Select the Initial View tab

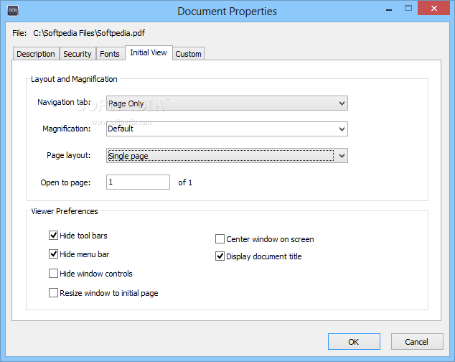(x=149, y=52)
